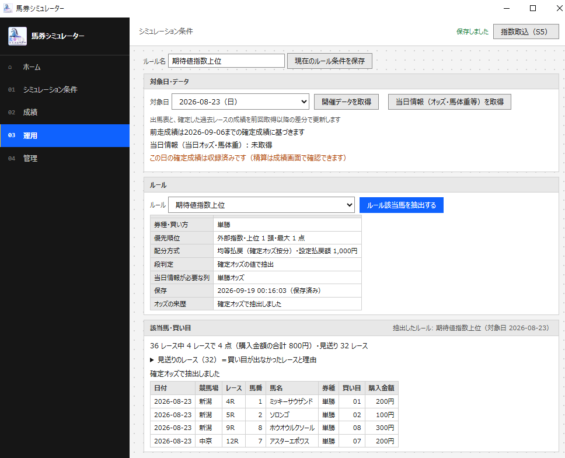Screen dimensions: 565x458
Task: Click 当日情報（オッズ・馬体重等）を取得 button
Action: point(449,102)
